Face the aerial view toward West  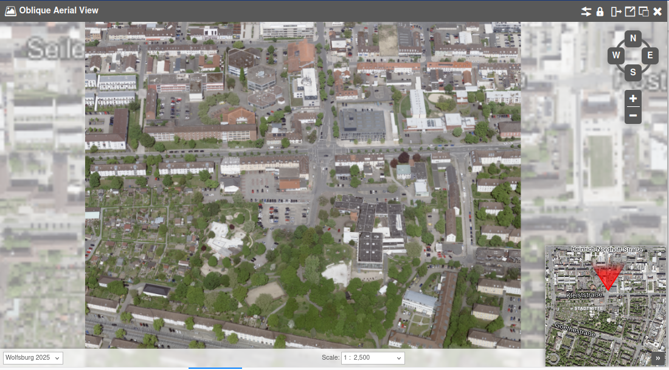point(616,56)
